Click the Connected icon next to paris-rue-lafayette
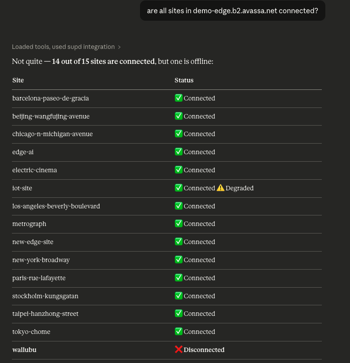This screenshot has width=350, height=363. [x=179, y=278]
